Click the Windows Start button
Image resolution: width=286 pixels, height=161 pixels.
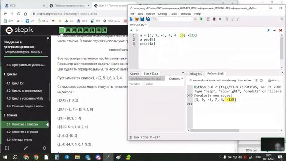(x=5, y=157)
